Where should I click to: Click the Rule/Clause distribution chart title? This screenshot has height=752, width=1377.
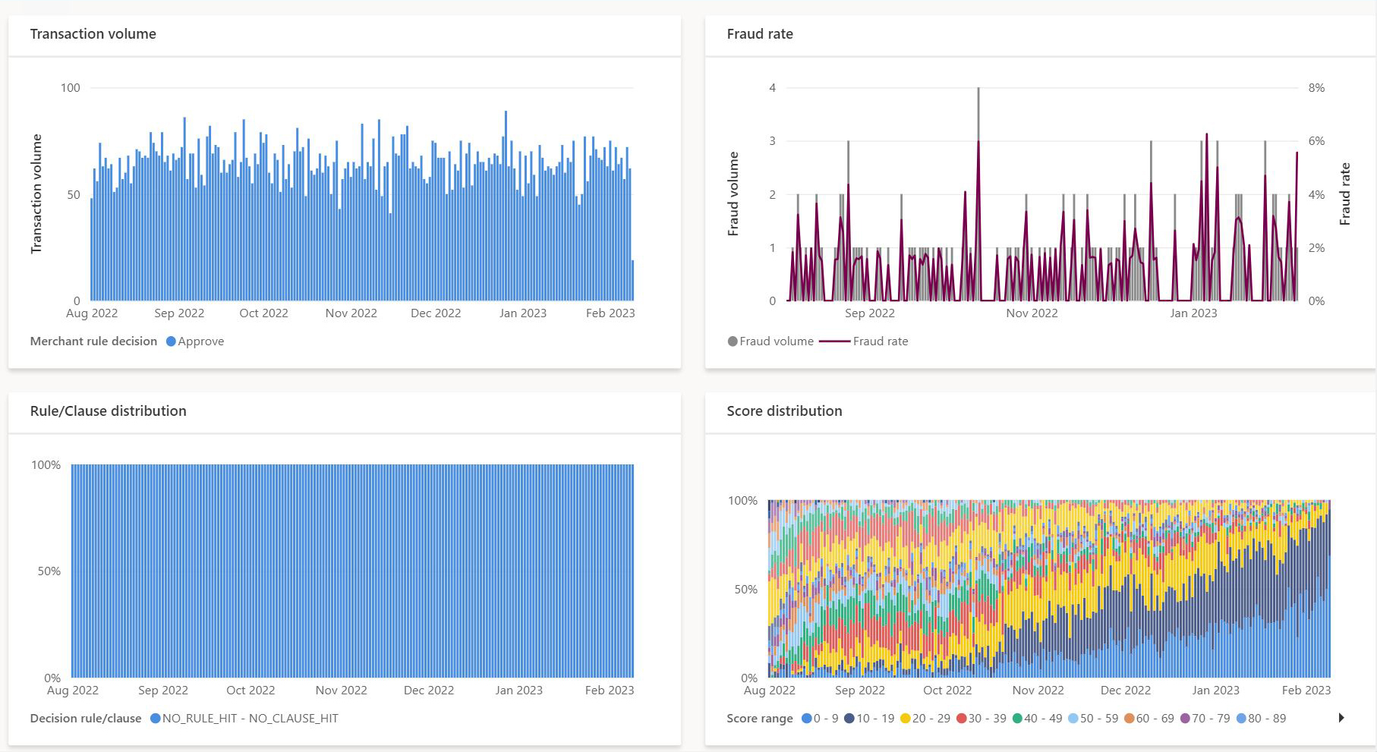pos(108,411)
